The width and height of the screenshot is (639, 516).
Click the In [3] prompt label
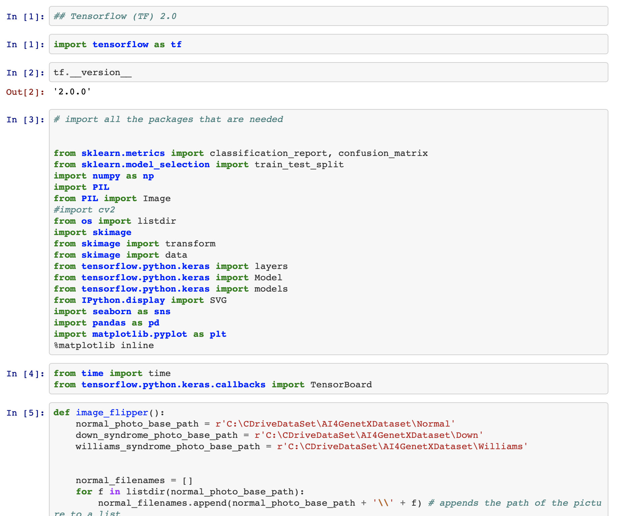25,120
